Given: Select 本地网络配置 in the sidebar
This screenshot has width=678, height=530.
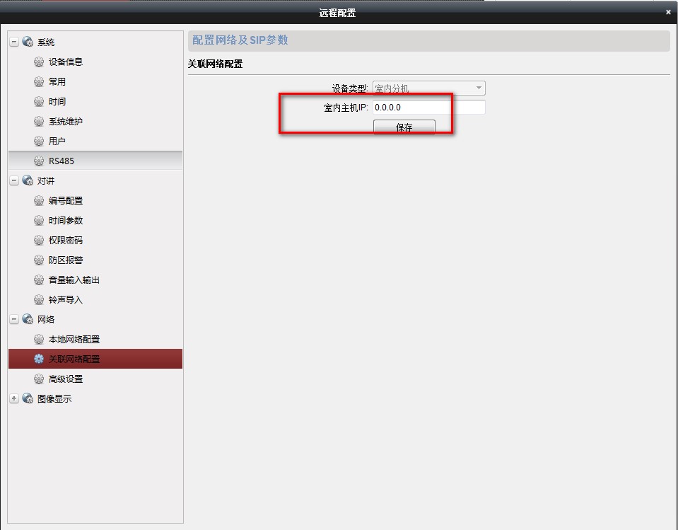Looking at the screenshot, I should pyautogui.click(x=74, y=340).
